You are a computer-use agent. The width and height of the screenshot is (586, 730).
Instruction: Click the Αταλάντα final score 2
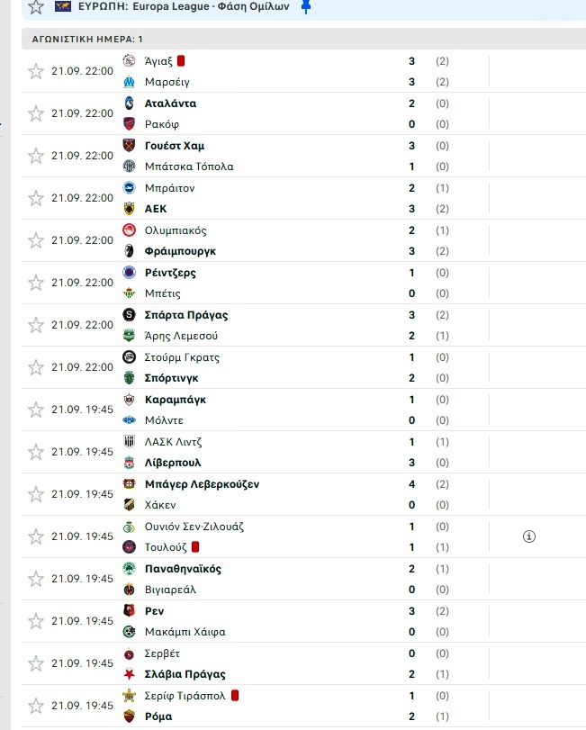[x=411, y=104]
